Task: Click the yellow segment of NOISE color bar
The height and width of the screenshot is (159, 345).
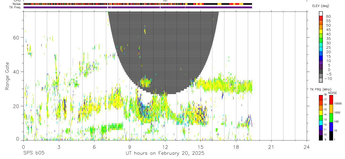Action: pyautogui.click(x=331, y=109)
